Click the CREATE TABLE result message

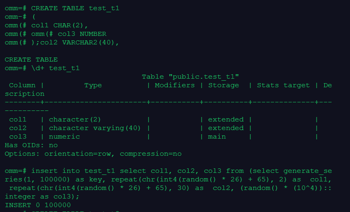pos(31,60)
